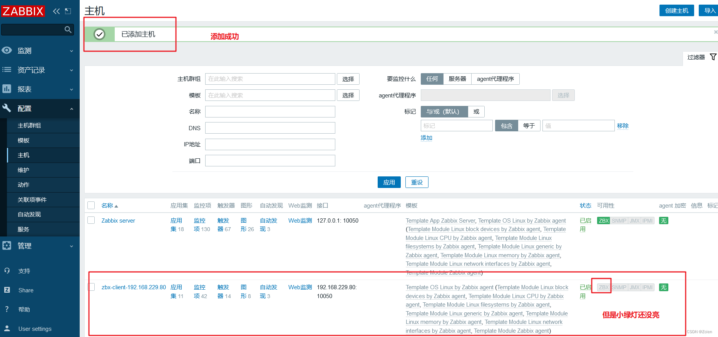
Task: Open 自动发现 submenu item
Action: tap(43, 215)
